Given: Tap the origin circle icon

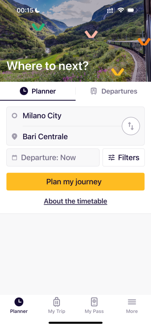Looking at the screenshot, I should 14,116.
